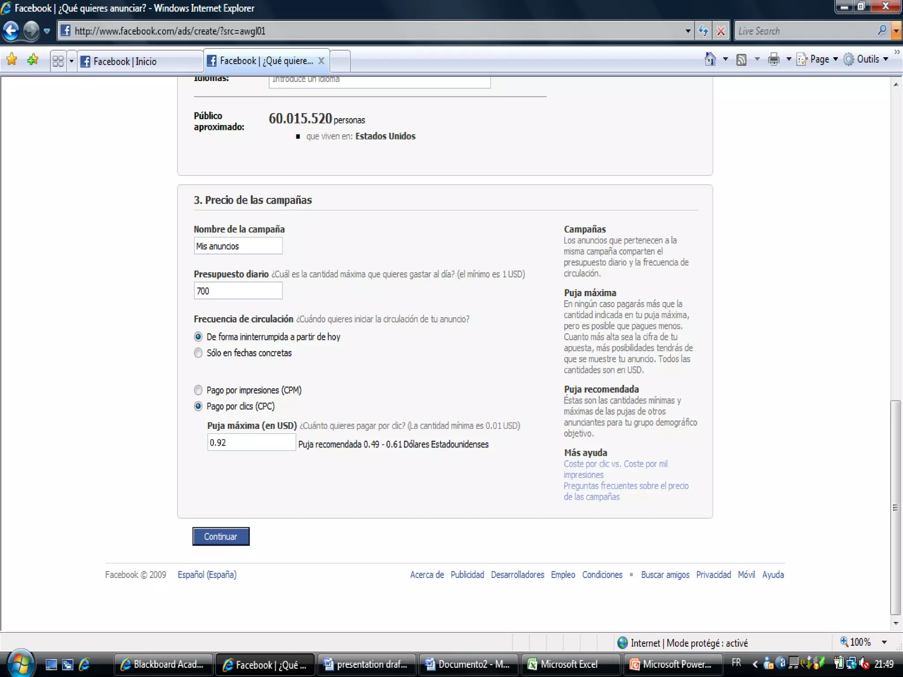The image size is (903, 677).
Task: Open Favorites Center star icon
Action: click(x=12, y=60)
